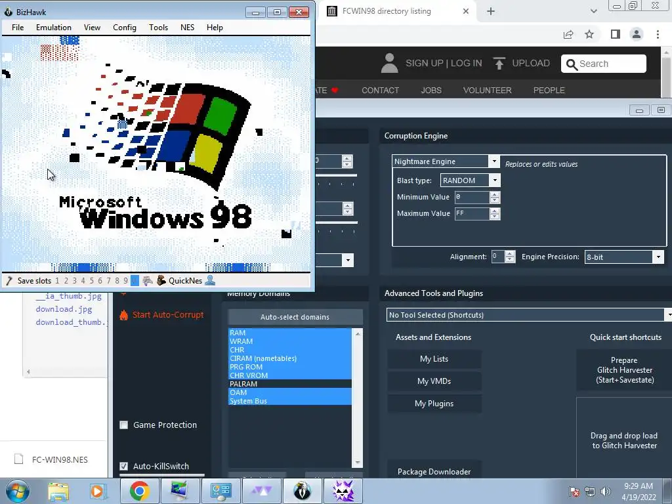Viewport: 672px width, 504px height.
Task: Select RAM memory domain
Action: (290, 333)
